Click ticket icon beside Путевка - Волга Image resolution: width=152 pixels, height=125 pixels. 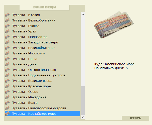click(x=7, y=103)
